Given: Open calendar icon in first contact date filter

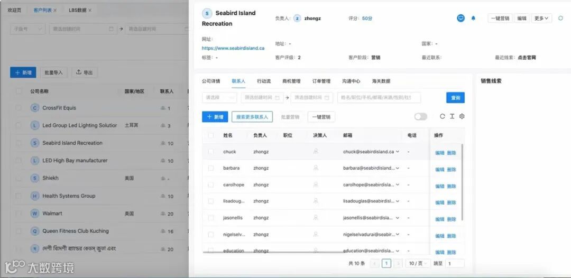Looking at the screenshot, I should pos(277,98).
